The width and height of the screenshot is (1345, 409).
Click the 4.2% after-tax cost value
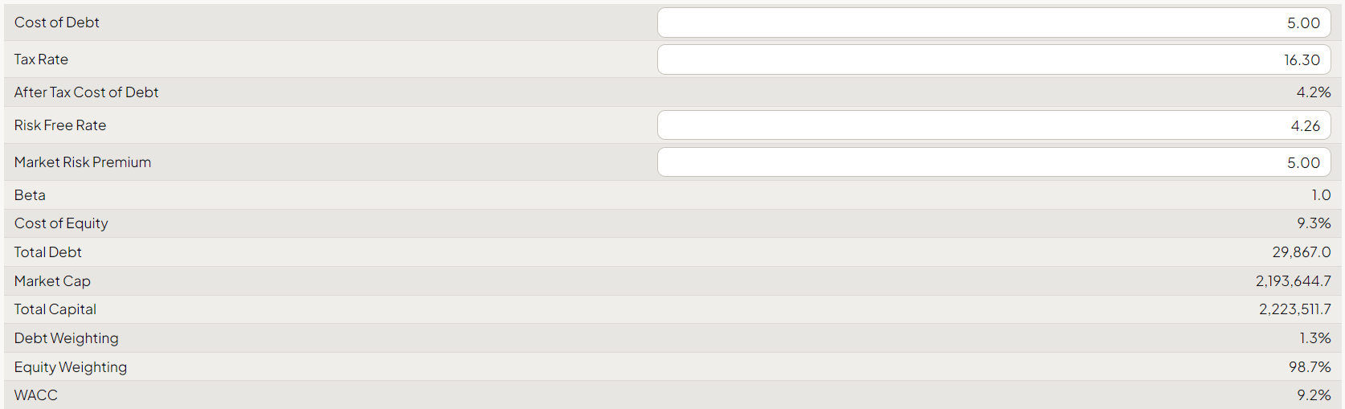[x=1313, y=92]
